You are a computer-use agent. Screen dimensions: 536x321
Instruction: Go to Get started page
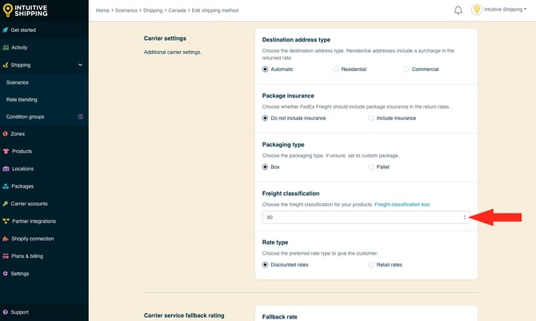tap(23, 30)
